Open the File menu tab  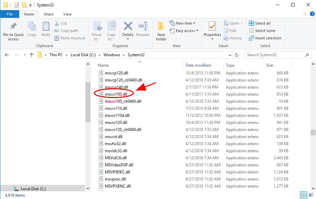tap(10, 14)
